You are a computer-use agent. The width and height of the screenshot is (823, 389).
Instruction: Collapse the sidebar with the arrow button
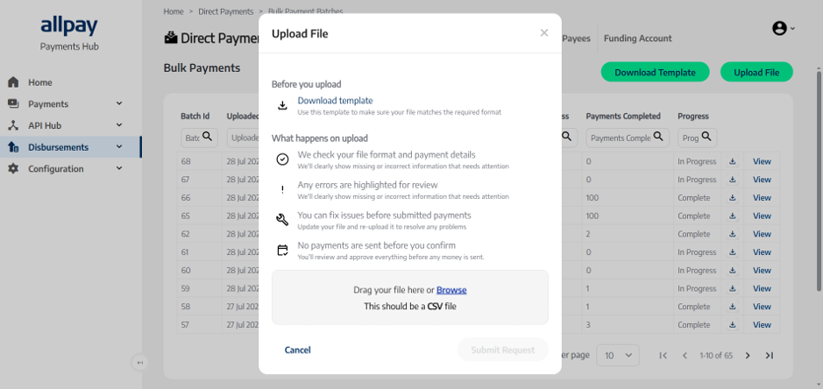tap(139, 363)
